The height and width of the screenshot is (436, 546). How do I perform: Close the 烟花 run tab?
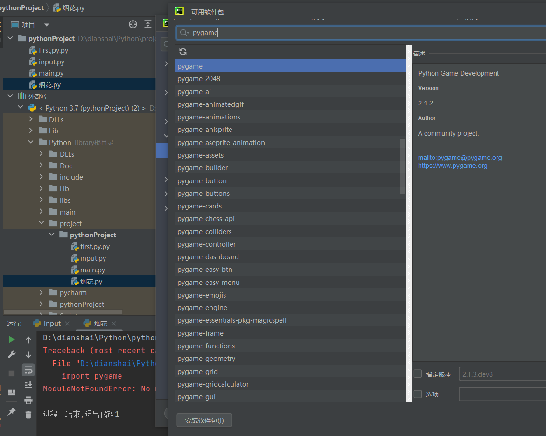tap(113, 324)
